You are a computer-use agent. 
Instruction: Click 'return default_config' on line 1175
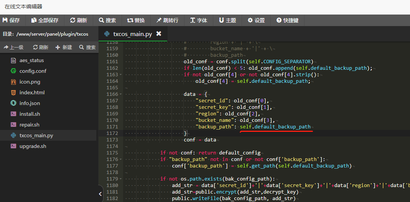point(230,153)
